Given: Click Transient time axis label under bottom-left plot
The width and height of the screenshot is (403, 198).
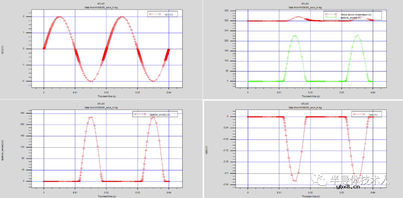Looking at the screenshot, I should (106, 196).
